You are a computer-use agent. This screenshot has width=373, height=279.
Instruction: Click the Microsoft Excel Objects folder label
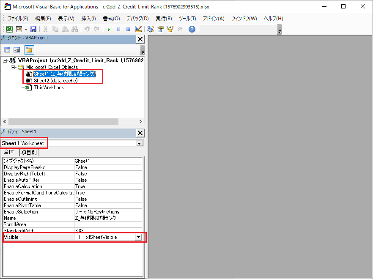[52, 67]
